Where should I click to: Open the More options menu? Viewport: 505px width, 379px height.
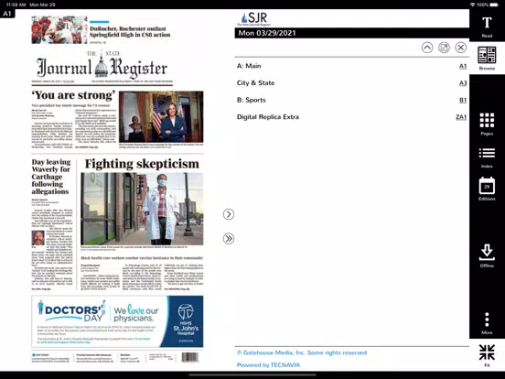pos(487,323)
